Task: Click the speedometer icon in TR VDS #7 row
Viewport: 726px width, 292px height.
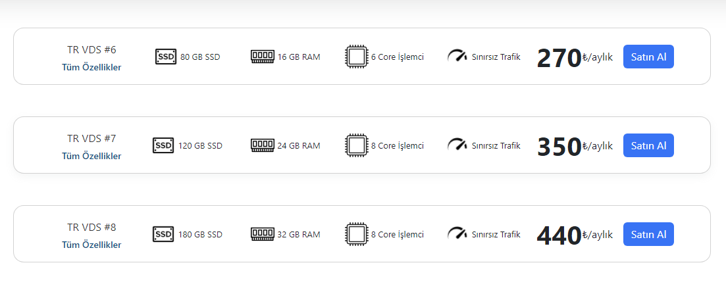Action: click(x=457, y=145)
